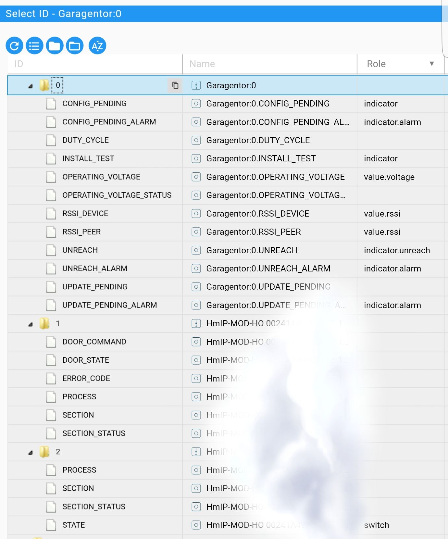Select the STATE tree item

pyautogui.click(x=74, y=525)
